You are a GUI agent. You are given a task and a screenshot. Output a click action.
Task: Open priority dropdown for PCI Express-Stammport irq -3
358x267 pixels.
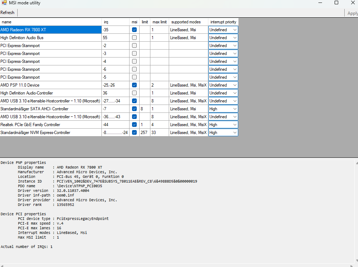click(223, 53)
